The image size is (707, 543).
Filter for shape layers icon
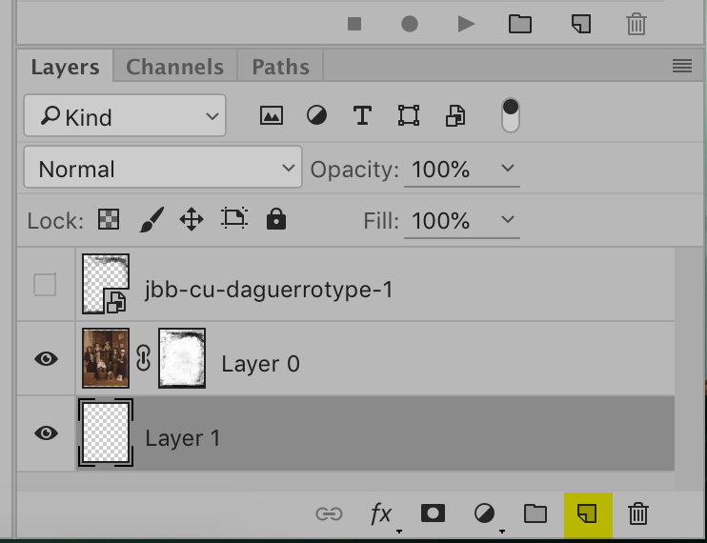pos(409,116)
